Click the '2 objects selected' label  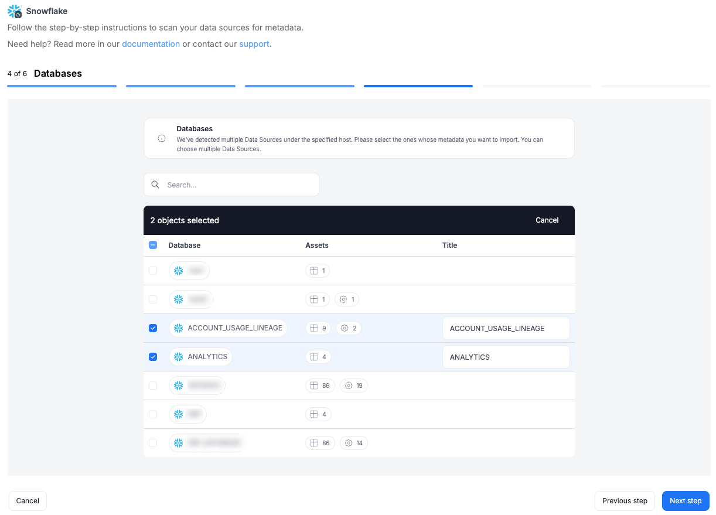(185, 220)
